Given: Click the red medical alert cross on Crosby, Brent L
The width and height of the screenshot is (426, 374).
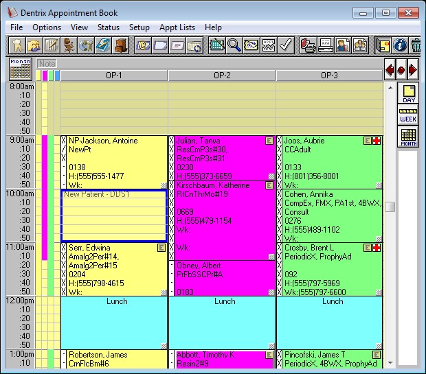Looking at the screenshot, I should click(377, 248).
